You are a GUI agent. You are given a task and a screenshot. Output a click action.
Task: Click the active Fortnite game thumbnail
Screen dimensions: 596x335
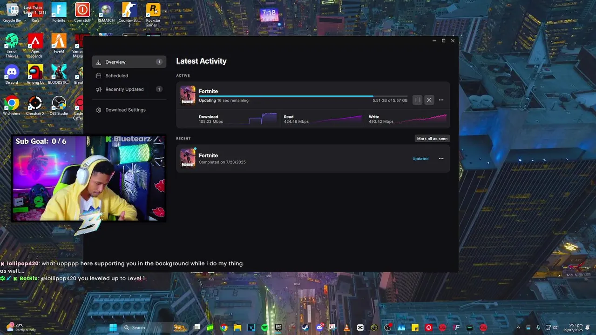click(188, 95)
